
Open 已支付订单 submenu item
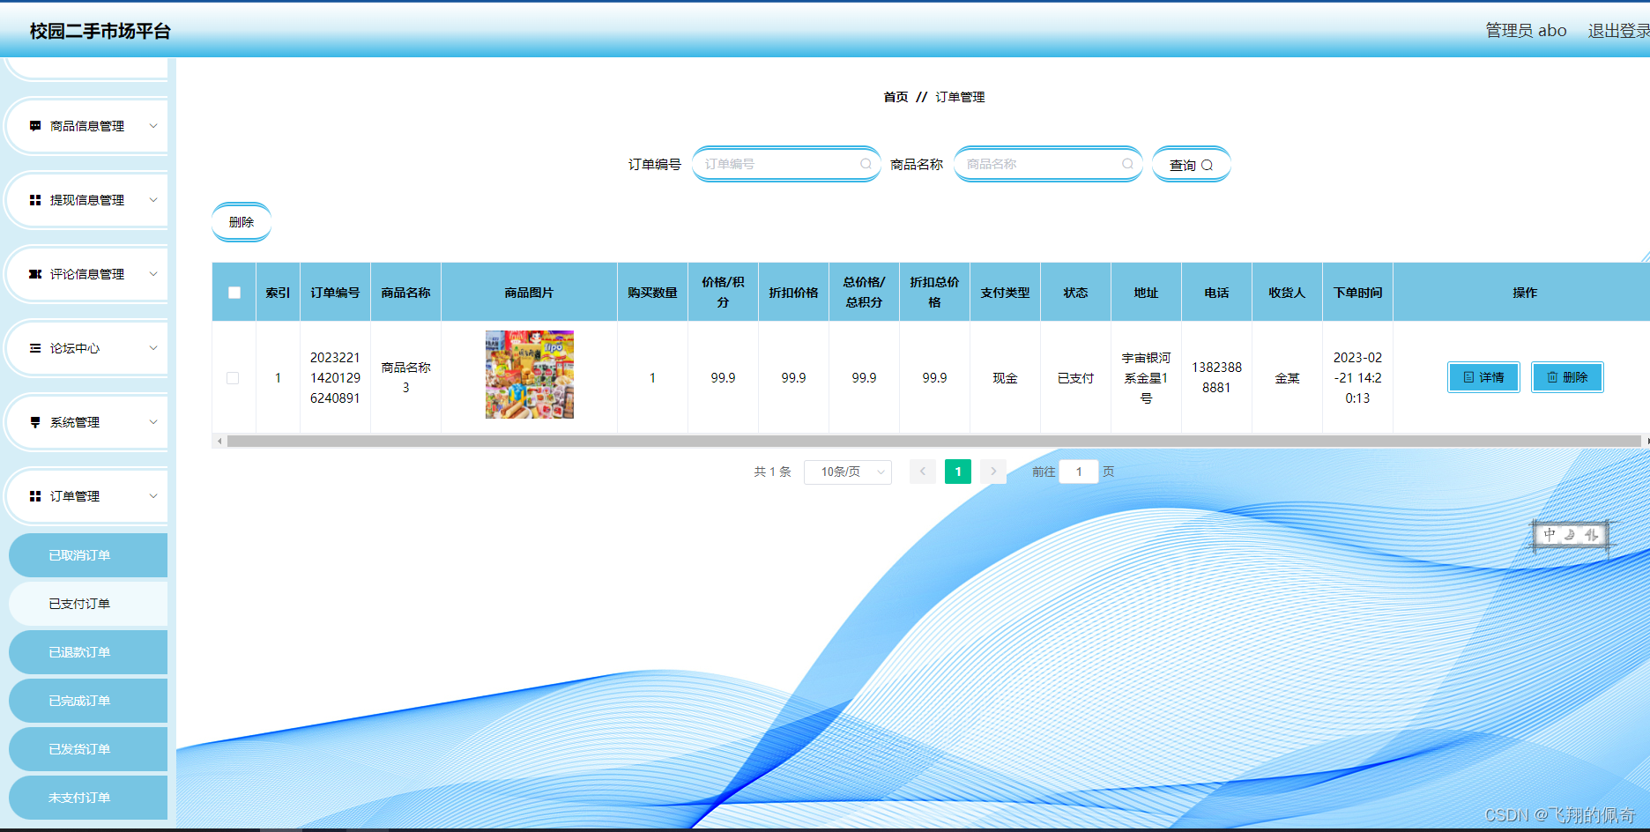[x=87, y=604]
